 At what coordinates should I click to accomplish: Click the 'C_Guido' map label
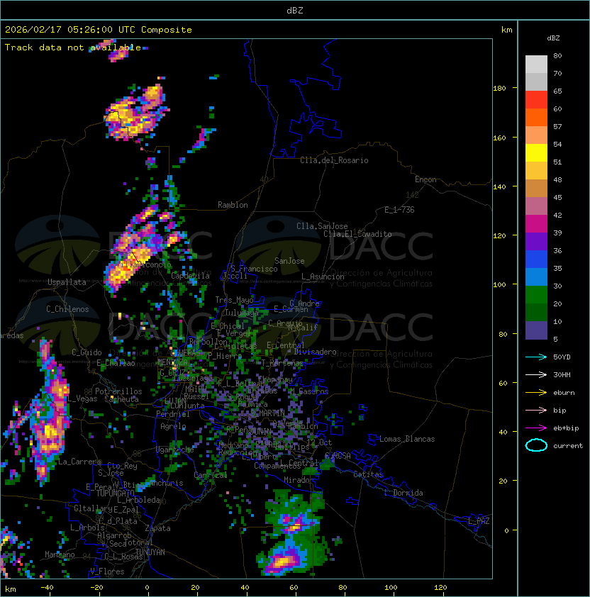coord(87,352)
